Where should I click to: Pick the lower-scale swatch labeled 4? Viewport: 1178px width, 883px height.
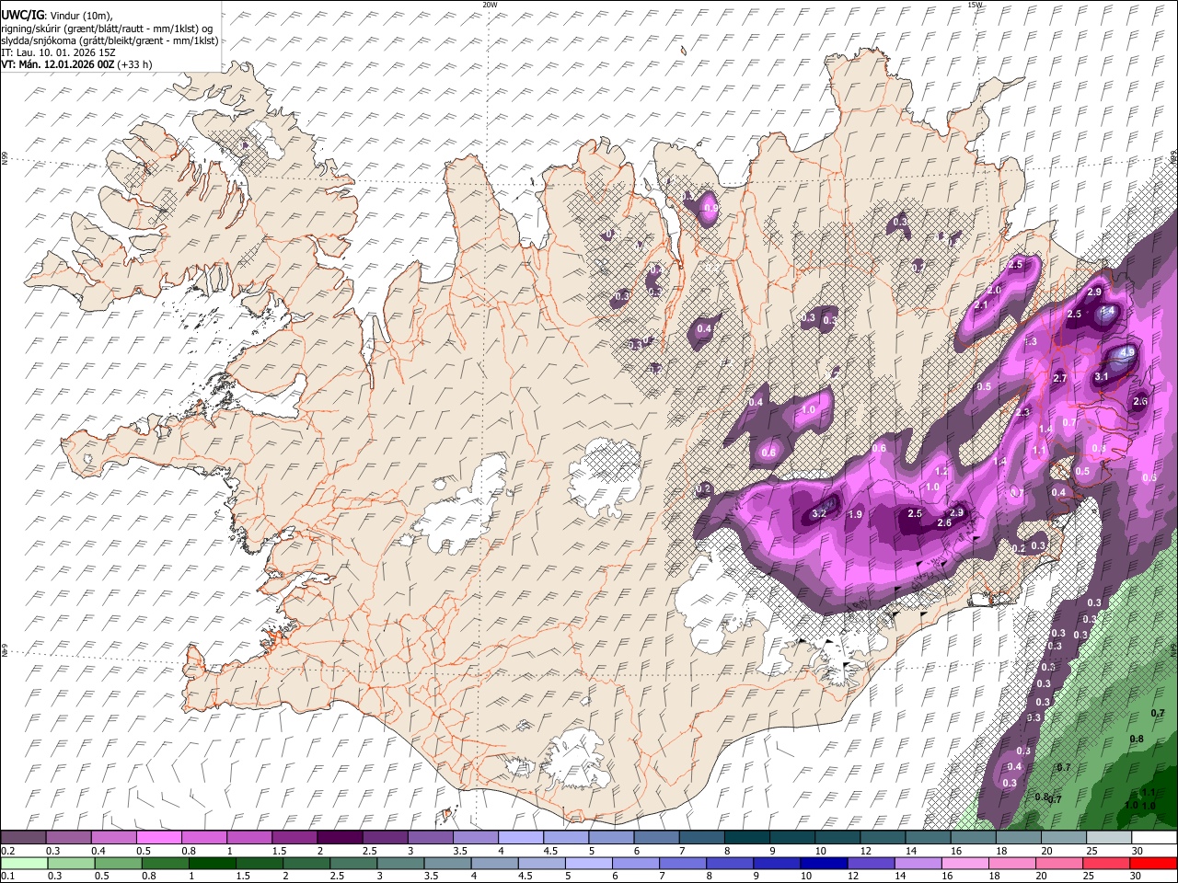(x=495, y=864)
